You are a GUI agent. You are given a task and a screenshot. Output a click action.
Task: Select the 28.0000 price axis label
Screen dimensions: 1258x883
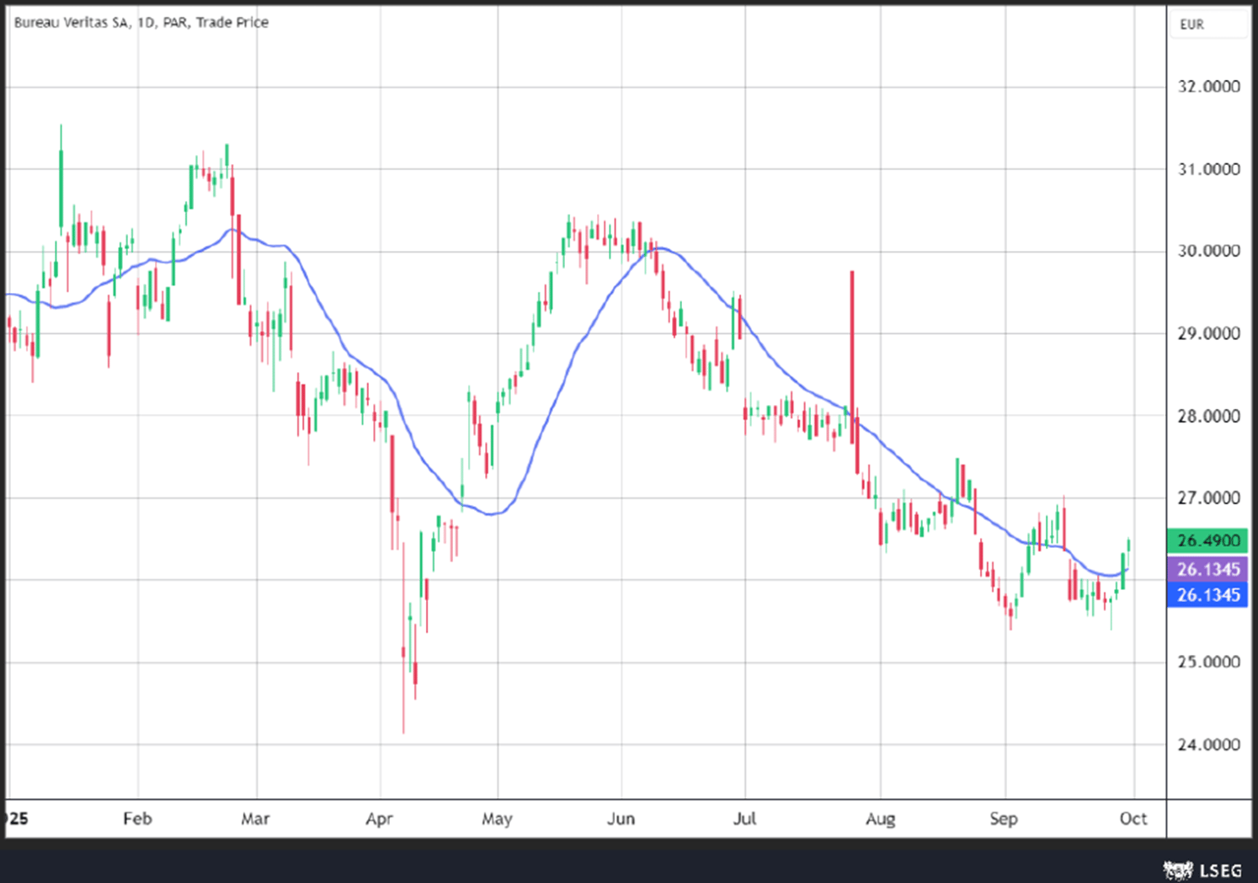click(x=1208, y=416)
